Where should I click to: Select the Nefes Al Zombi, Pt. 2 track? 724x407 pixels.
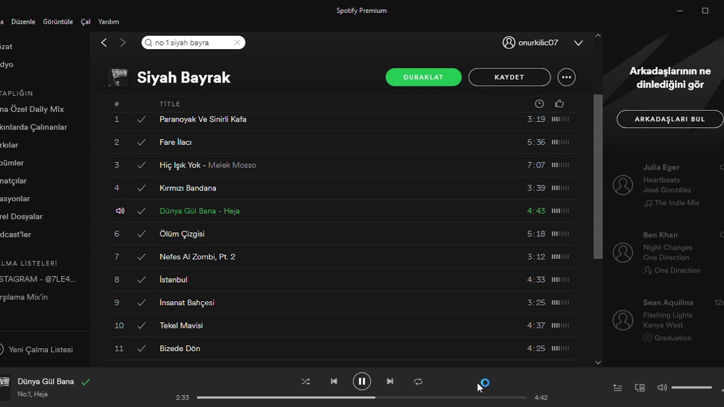(342, 257)
